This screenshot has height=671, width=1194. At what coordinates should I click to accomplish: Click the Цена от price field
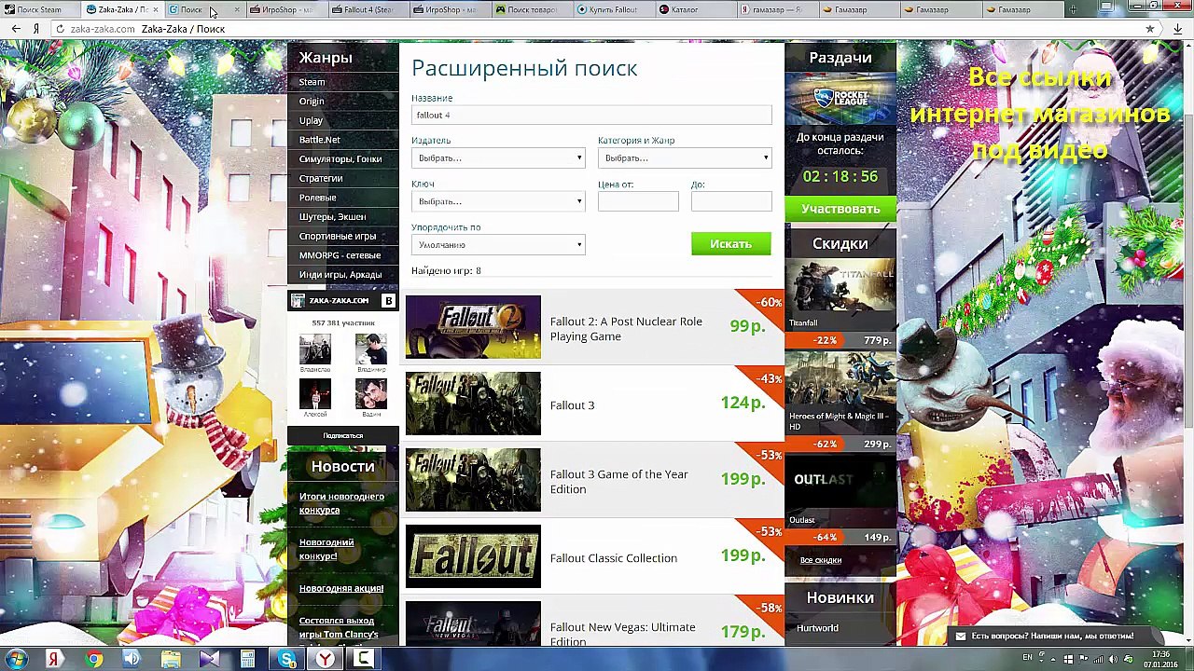pos(638,201)
